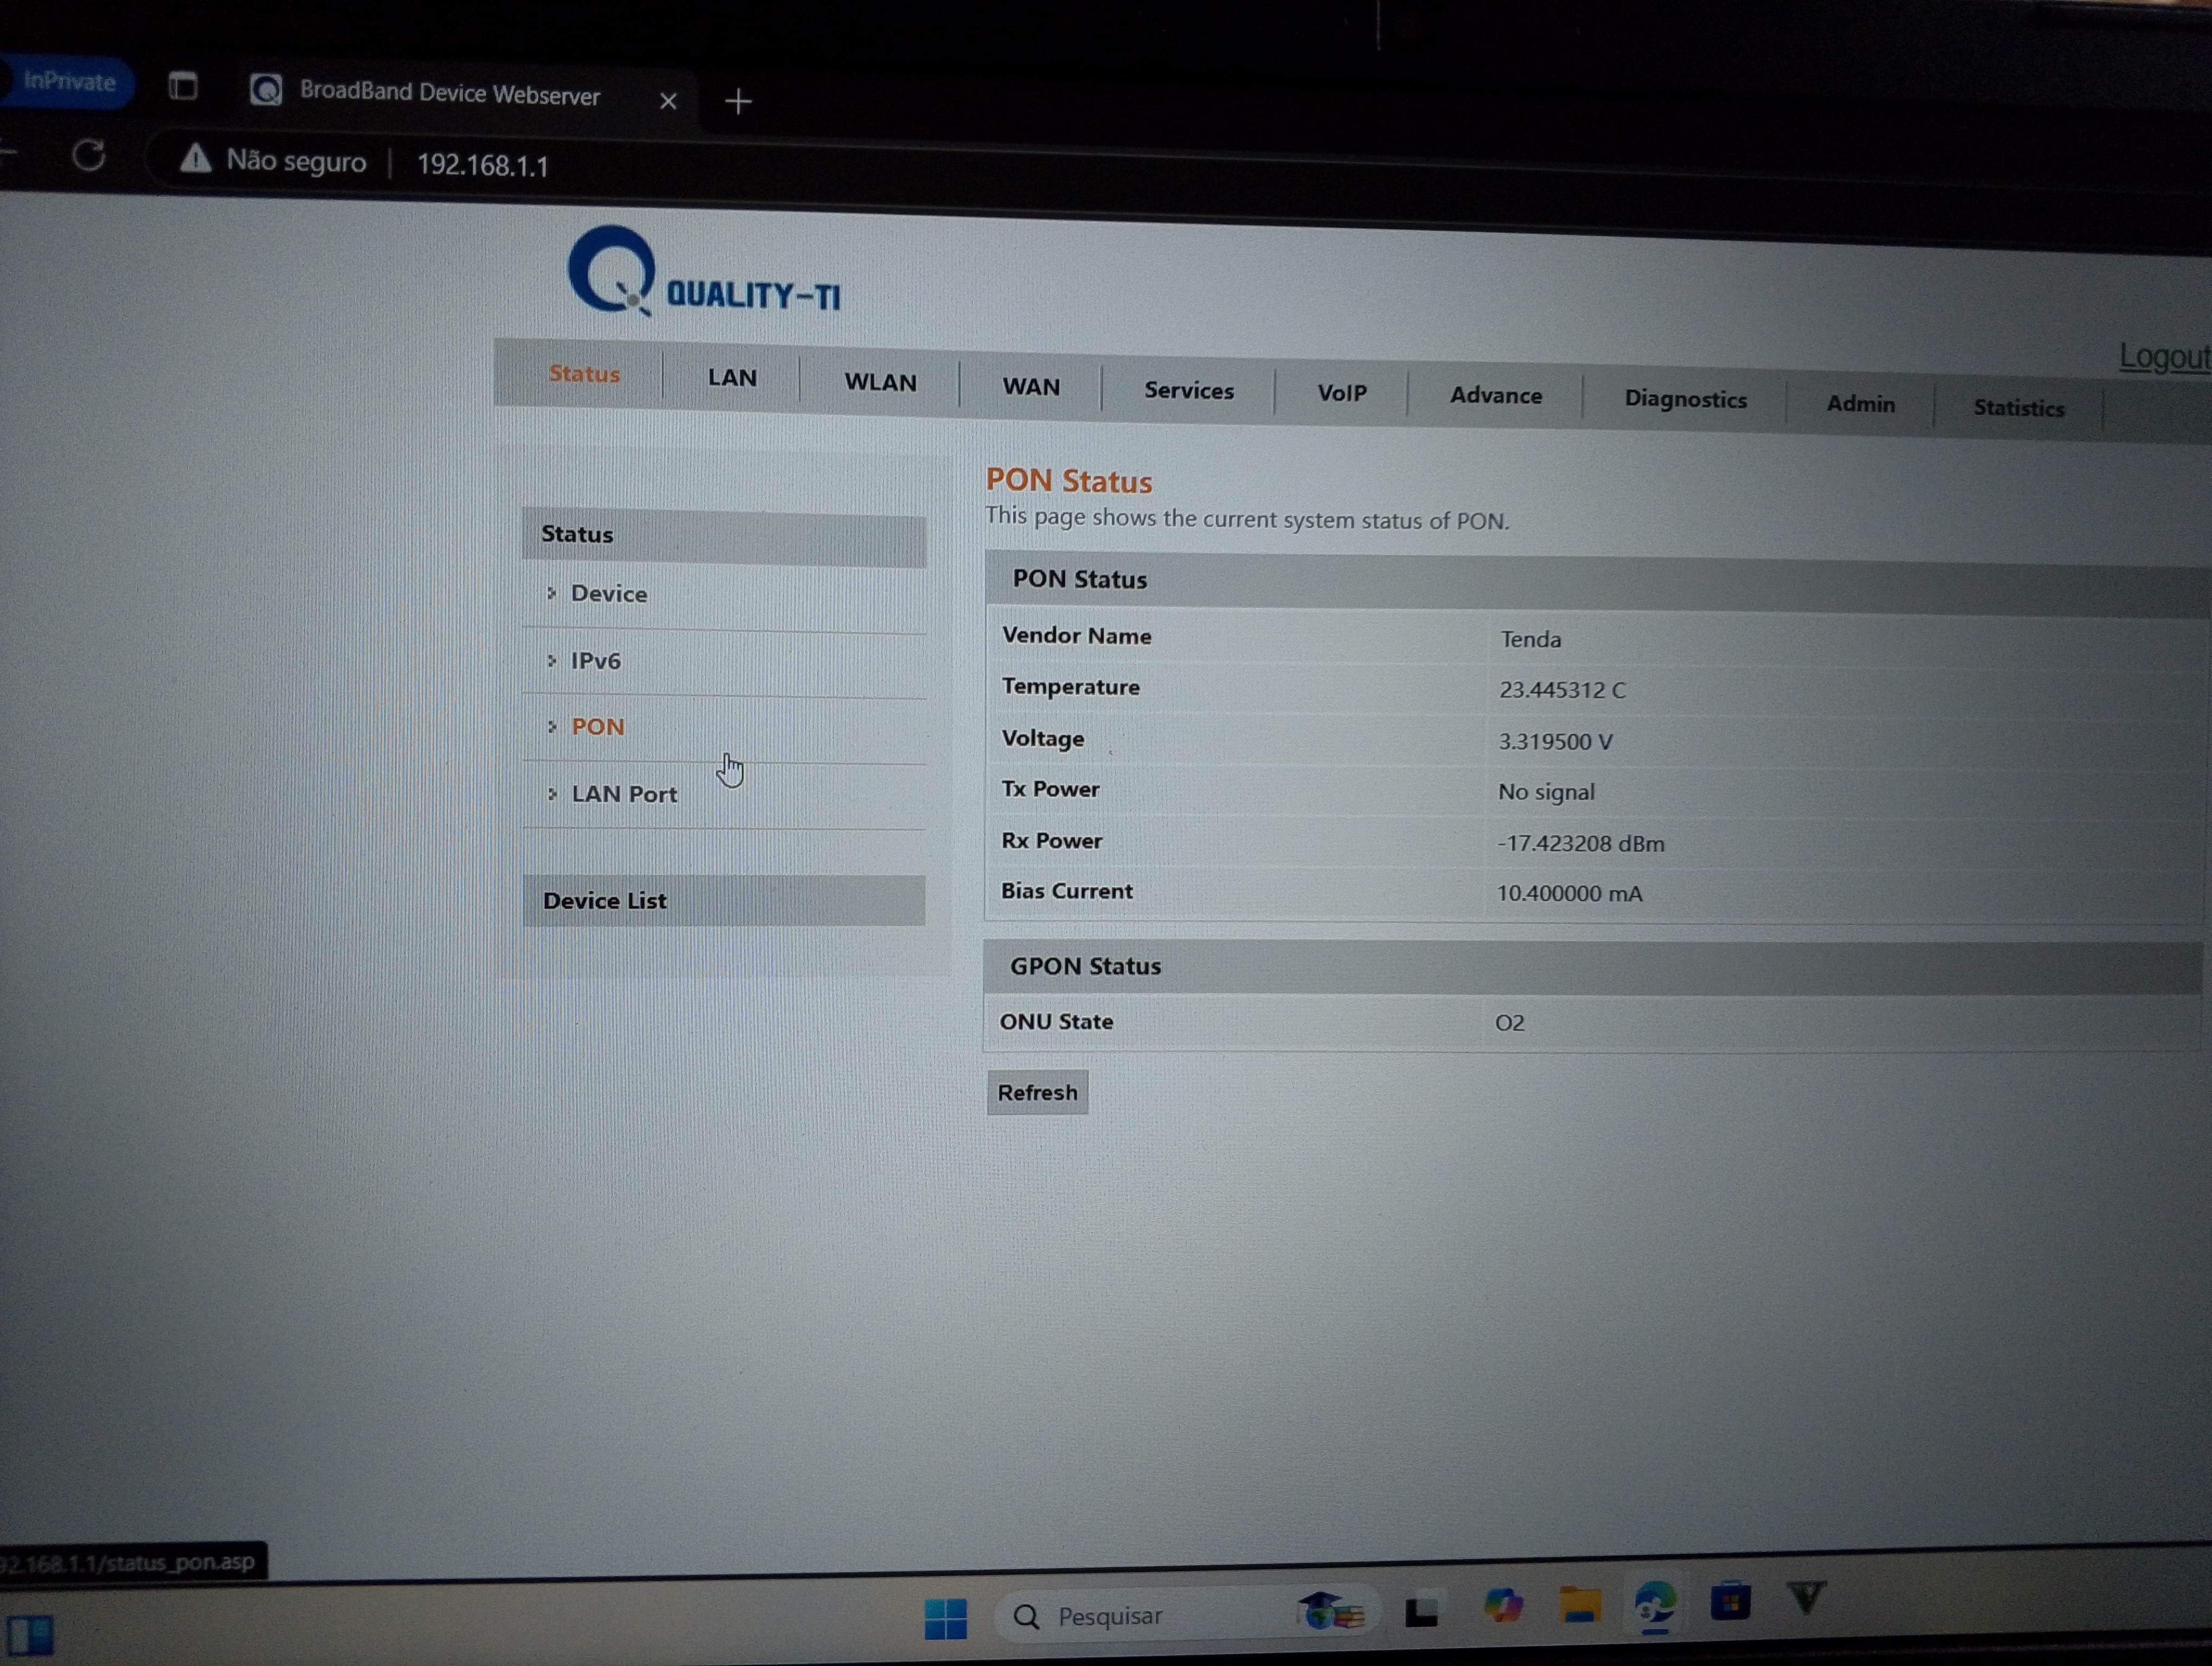The height and width of the screenshot is (1666, 2212).
Task: Click the browser reload icon
Action: (x=88, y=156)
